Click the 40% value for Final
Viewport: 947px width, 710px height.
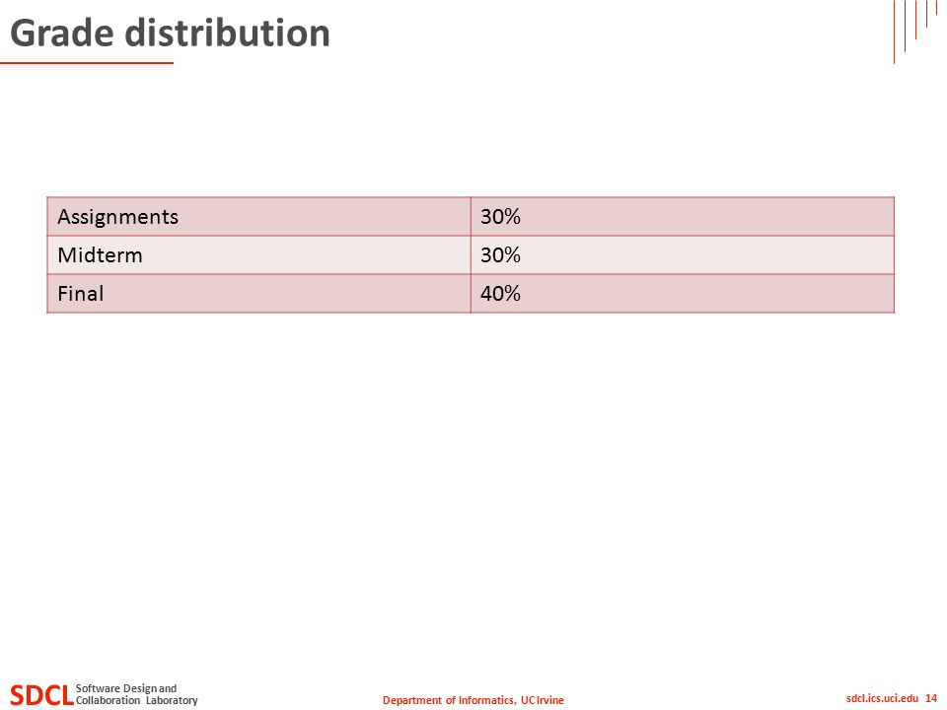[500, 294]
